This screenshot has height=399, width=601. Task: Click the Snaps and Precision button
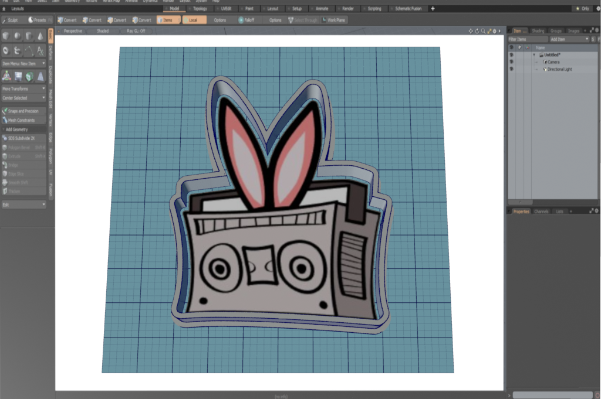click(x=23, y=111)
